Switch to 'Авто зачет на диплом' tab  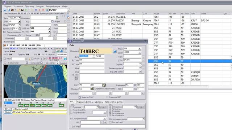click(x=114, y=102)
